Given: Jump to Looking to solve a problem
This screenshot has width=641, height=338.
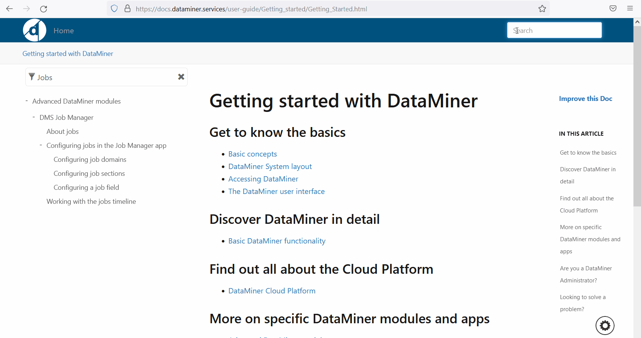Looking at the screenshot, I should (583, 303).
